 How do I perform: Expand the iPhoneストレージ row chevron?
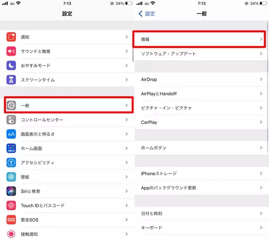261,174
